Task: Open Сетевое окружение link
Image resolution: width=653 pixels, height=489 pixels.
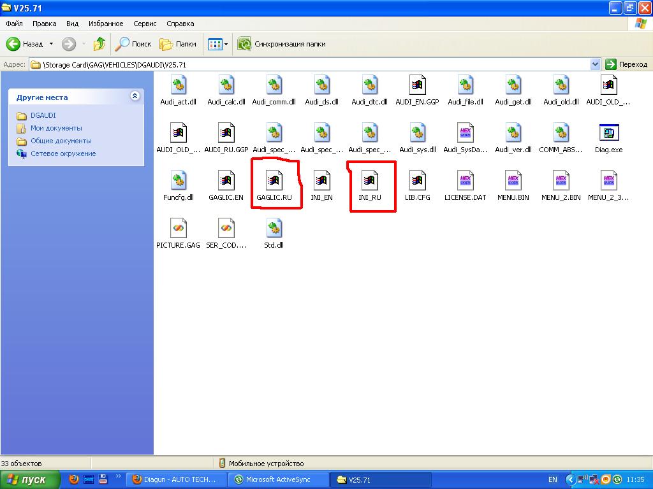Action: [63, 153]
